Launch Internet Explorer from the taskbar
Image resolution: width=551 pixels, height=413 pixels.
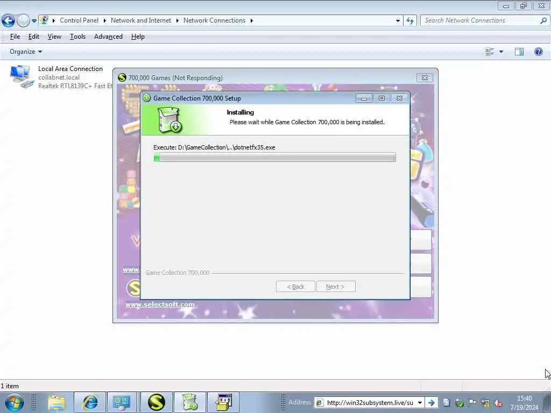[90, 402]
